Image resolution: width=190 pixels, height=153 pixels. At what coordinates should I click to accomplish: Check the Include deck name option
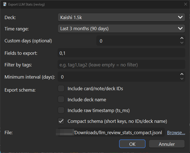click(61, 100)
